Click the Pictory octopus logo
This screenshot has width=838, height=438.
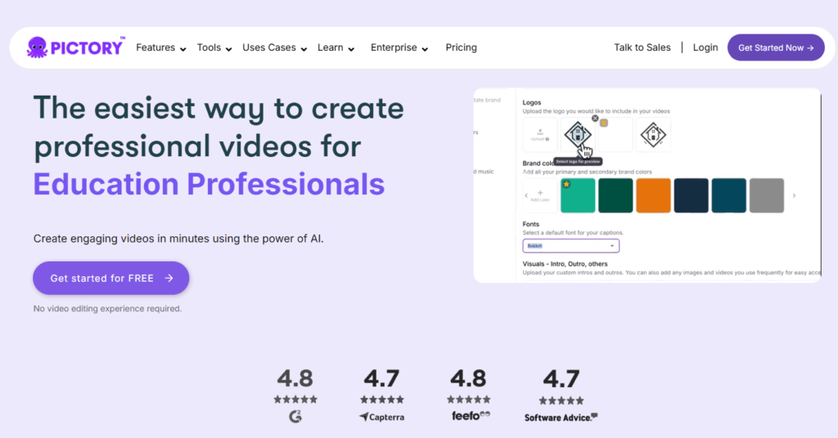point(75,47)
